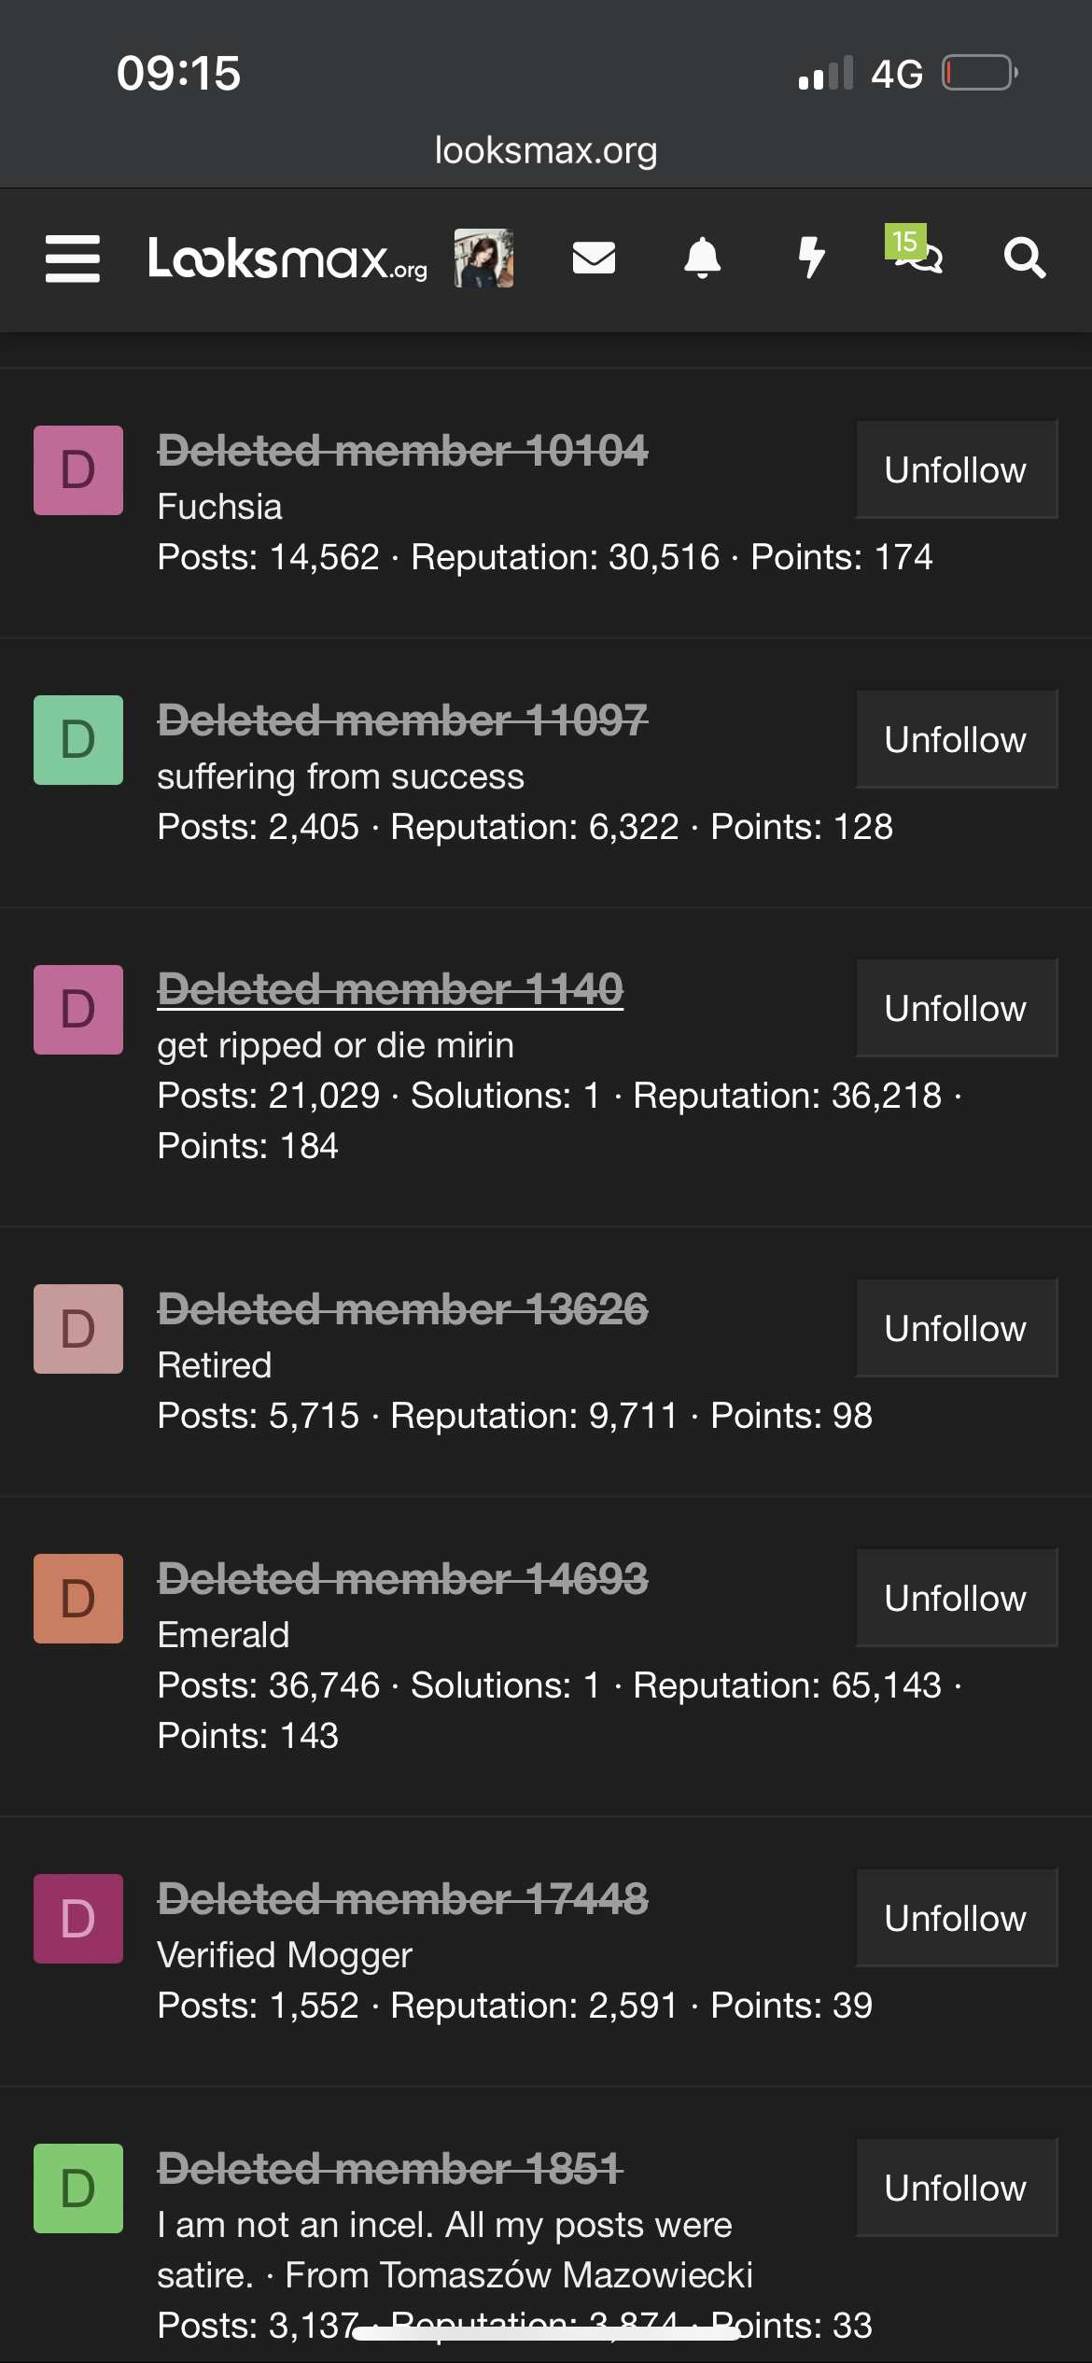Tap the orange D avatar of member 14693
The height and width of the screenshot is (2363, 1092).
(78, 1599)
